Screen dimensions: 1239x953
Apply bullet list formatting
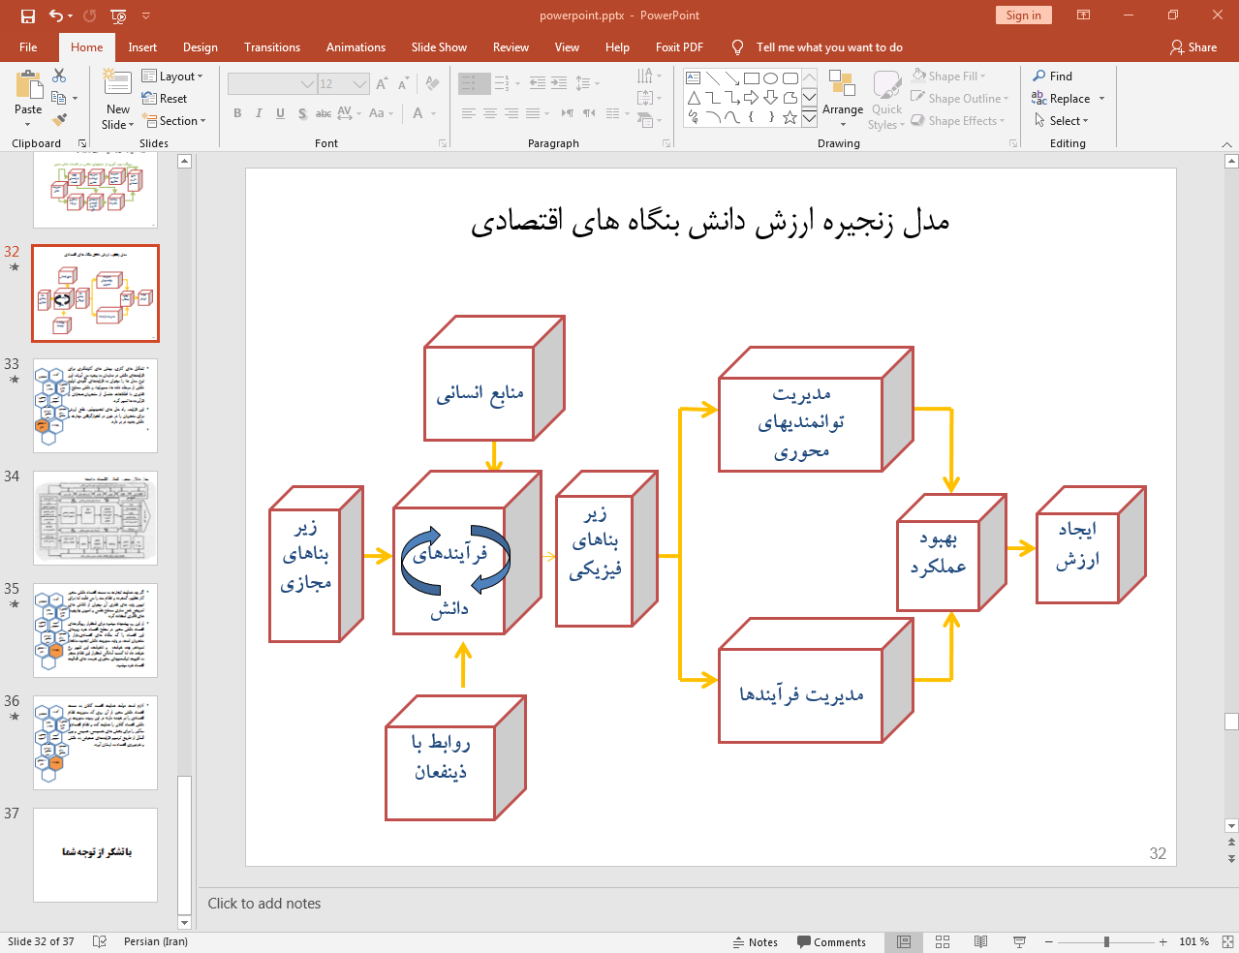pyautogui.click(x=469, y=83)
